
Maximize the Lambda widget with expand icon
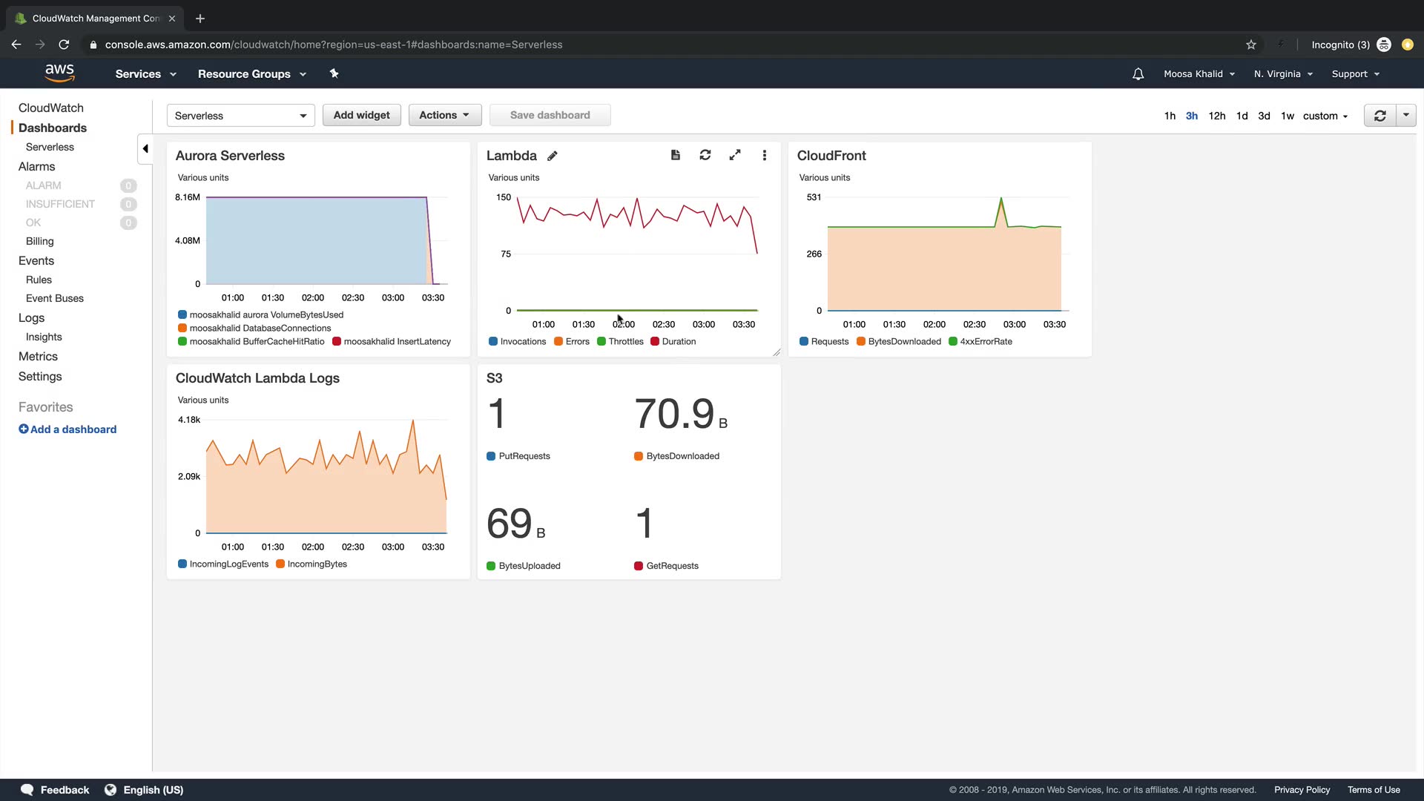735,155
